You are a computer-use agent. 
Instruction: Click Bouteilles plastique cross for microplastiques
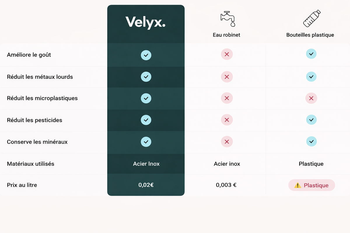click(x=311, y=98)
